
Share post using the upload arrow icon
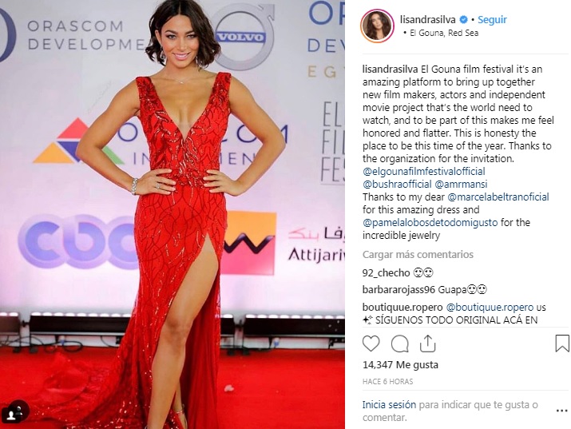(x=427, y=343)
